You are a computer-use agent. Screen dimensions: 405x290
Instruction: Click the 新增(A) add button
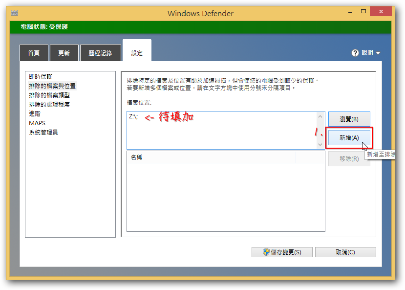tap(349, 138)
